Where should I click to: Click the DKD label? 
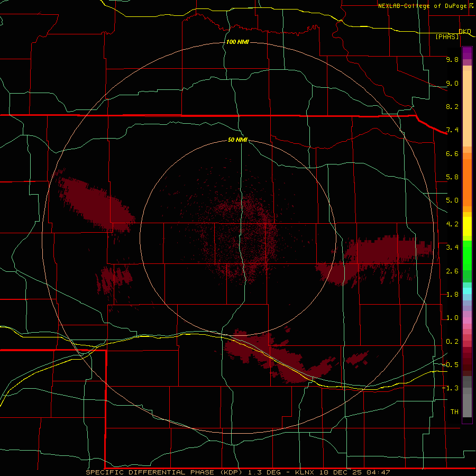[465, 31]
